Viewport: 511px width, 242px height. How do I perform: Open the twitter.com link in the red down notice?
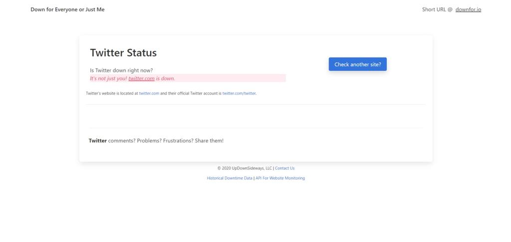click(x=141, y=78)
